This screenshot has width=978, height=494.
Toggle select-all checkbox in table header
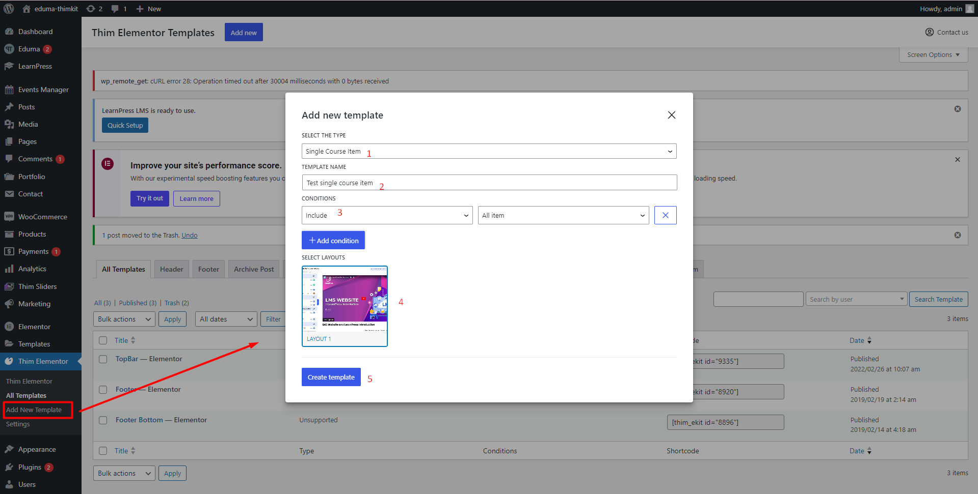(103, 340)
